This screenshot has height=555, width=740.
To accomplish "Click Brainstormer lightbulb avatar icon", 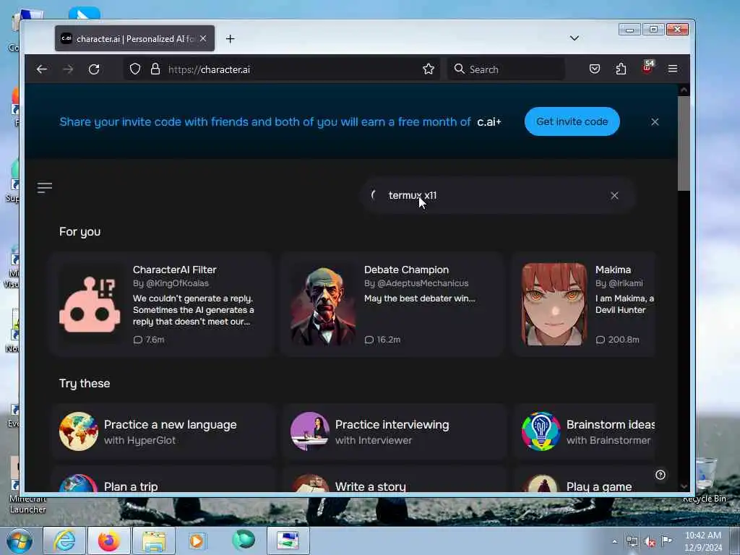I will pyautogui.click(x=541, y=431).
